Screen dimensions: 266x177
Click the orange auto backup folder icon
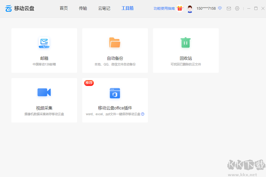(115, 43)
